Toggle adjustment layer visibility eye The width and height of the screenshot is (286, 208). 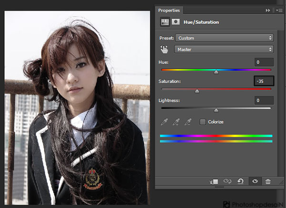(x=255, y=181)
